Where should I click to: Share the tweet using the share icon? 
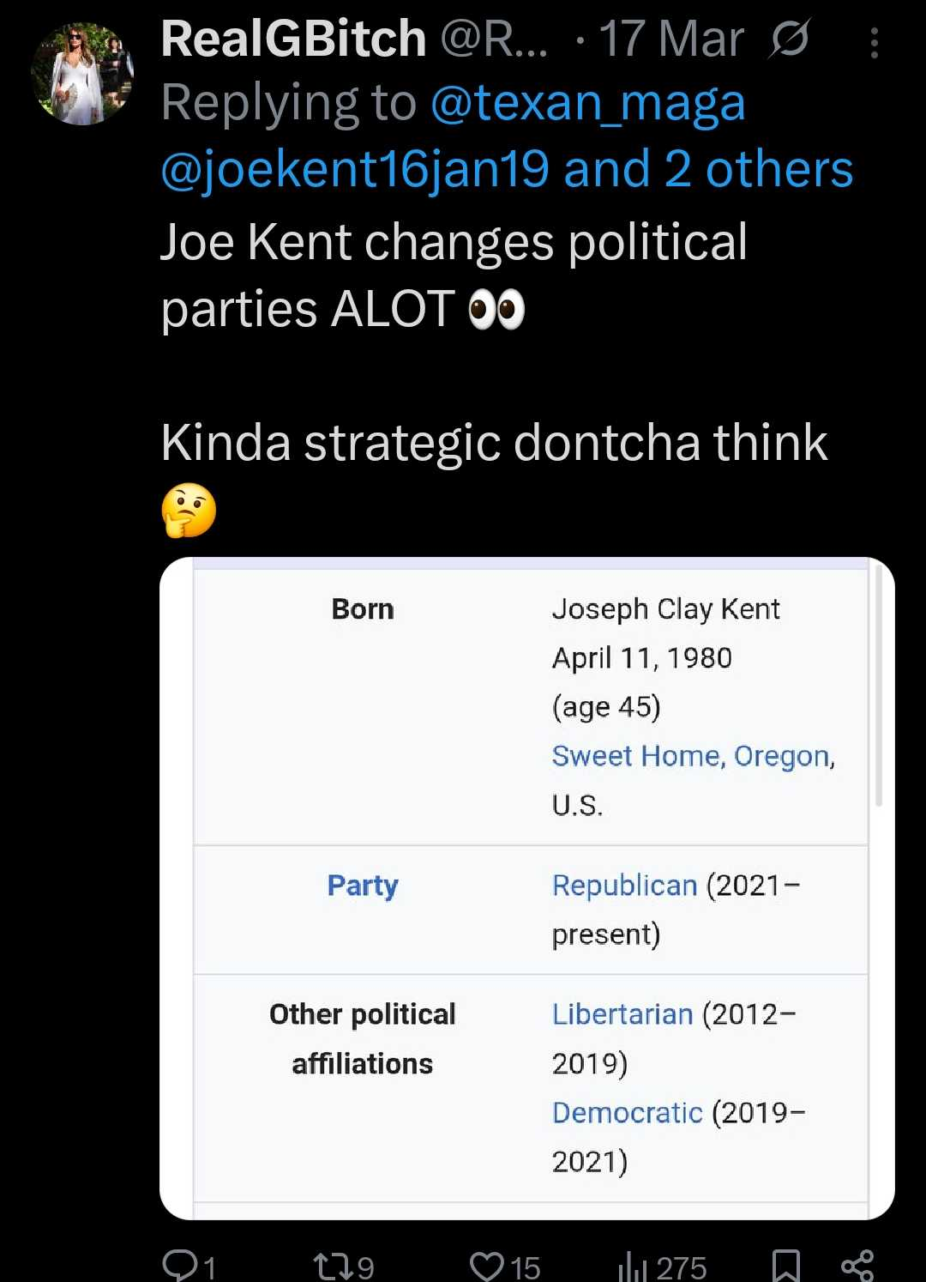click(857, 1265)
